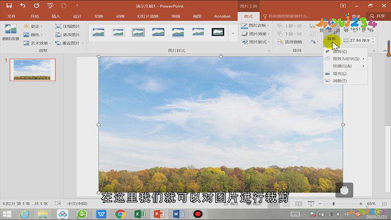Click the zoom in plus button
391x220 pixels.
point(361,204)
